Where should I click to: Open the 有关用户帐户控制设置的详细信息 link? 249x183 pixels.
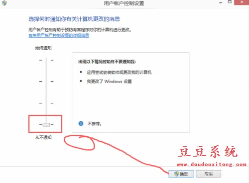point(59,35)
